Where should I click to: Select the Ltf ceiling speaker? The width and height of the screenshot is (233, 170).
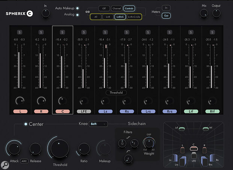click(182, 129)
